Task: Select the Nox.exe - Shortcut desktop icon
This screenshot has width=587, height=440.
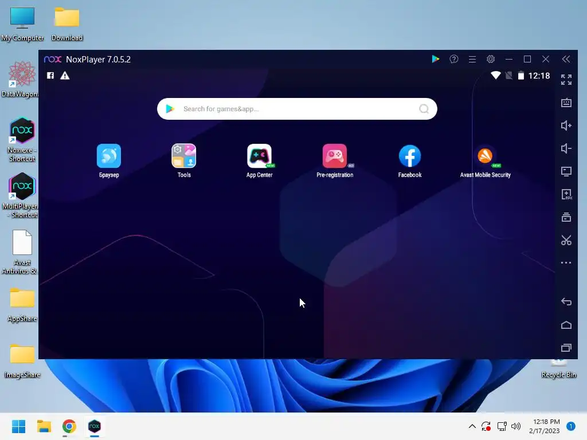Action: (x=22, y=140)
